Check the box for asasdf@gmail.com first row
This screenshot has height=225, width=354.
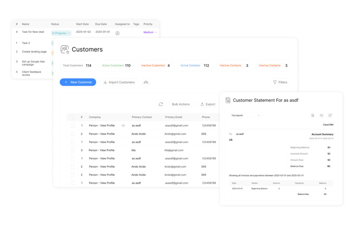[72, 126]
